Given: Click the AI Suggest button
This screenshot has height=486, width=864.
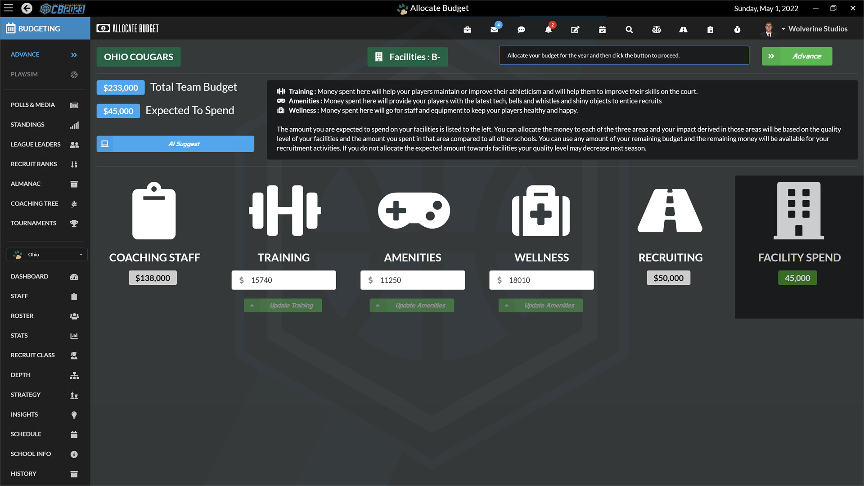Looking at the screenshot, I should pos(175,144).
